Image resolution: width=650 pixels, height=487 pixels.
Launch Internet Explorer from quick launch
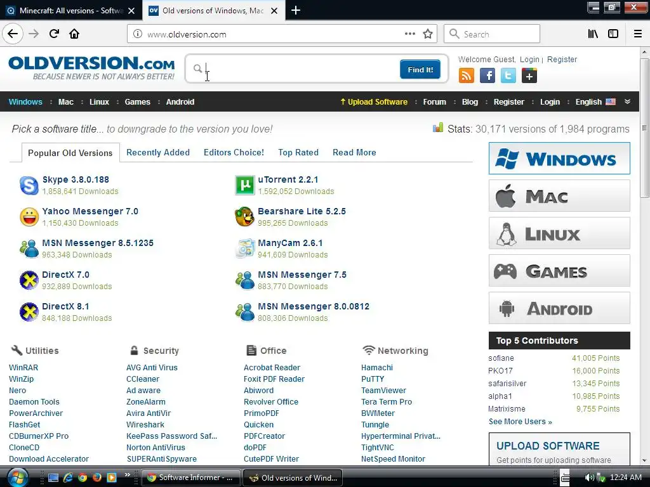(x=68, y=477)
